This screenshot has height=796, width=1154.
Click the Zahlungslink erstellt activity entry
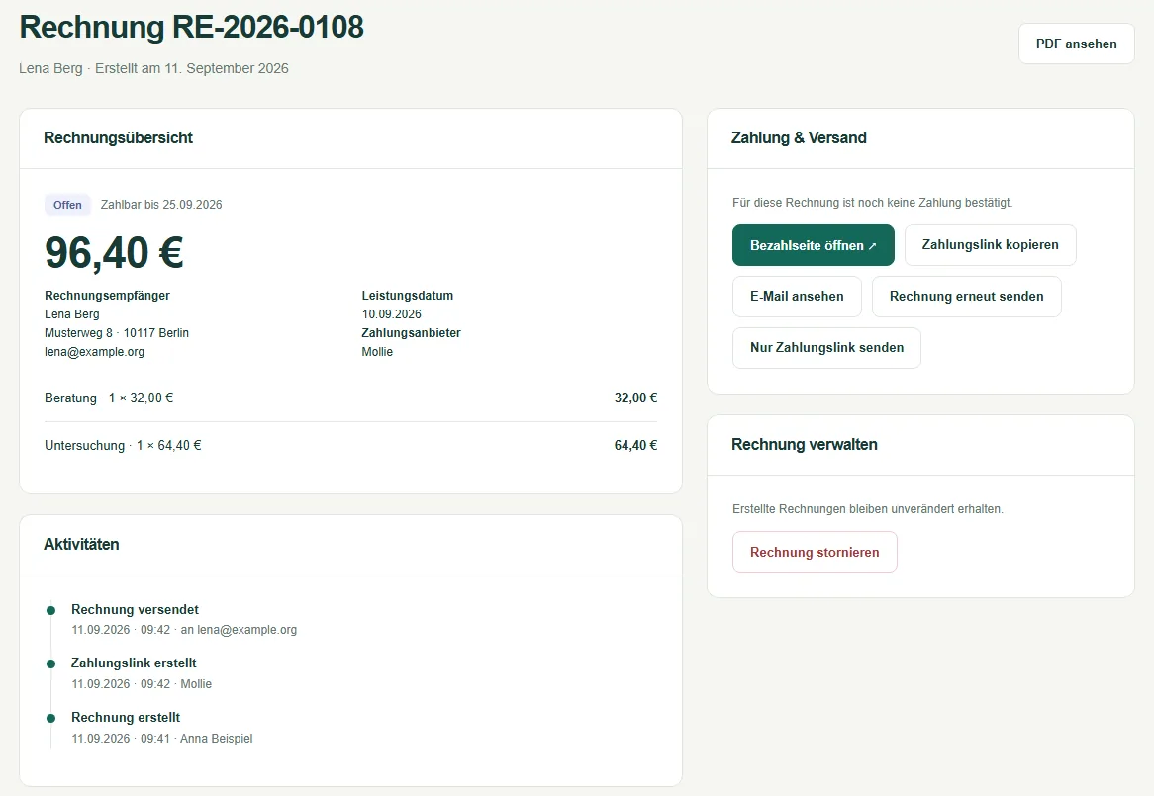142,672
